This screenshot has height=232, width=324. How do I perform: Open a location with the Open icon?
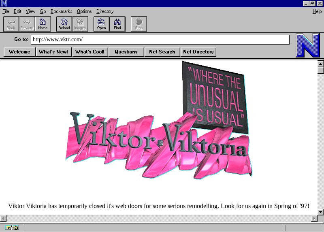pos(101,24)
